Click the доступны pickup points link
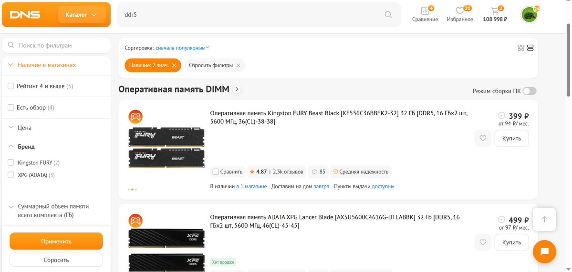The height and width of the screenshot is (272, 572). click(x=383, y=186)
